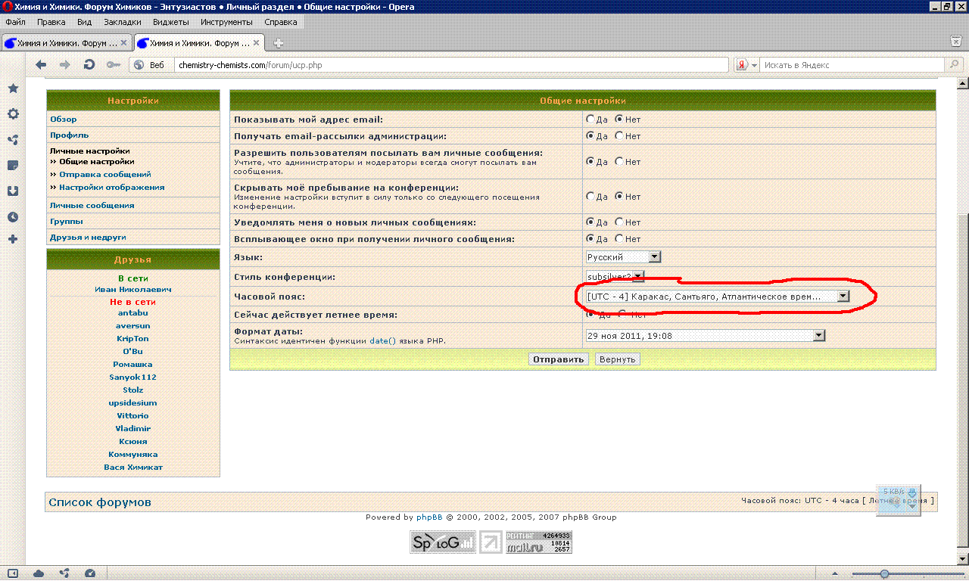Click the Отправить submit button
The width and height of the screenshot is (969, 581).
coord(559,359)
